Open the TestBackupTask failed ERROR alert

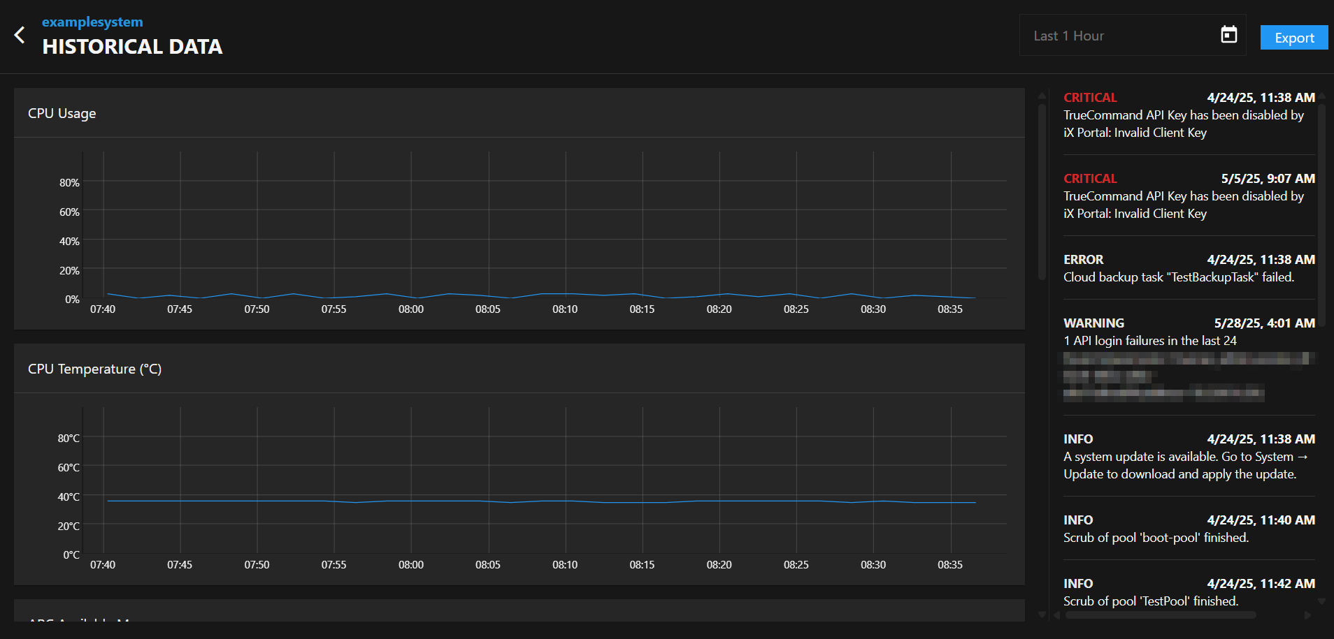tap(1189, 269)
